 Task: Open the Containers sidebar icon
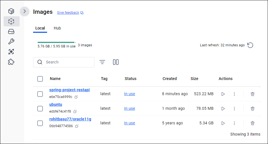coord(11,11)
